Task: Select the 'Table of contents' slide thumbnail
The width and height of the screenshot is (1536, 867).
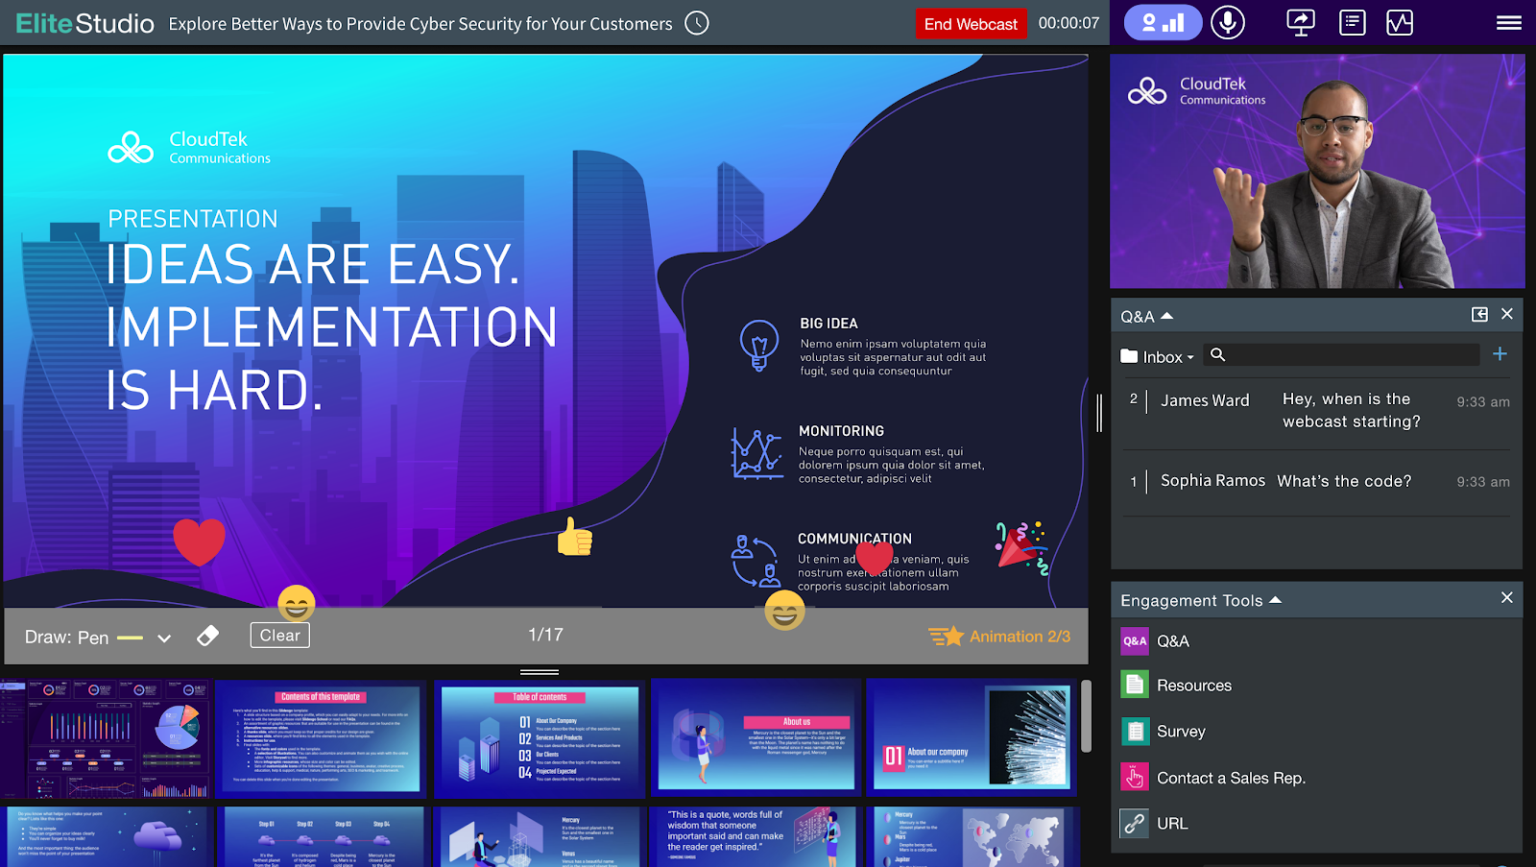Action: tap(540, 737)
